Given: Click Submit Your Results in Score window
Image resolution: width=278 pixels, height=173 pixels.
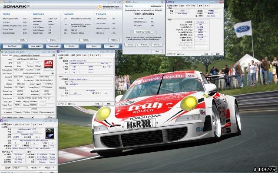Looking at the screenshot, I should [x=143, y=32].
